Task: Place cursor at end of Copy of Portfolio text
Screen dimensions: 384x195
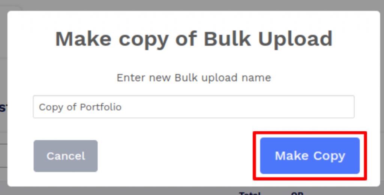Action: pos(122,107)
